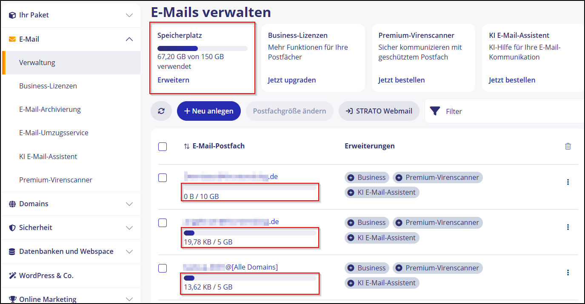Open the three-dot menu of the first mailbox
Screen dimensions: 585x304
[x=568, y=182]
